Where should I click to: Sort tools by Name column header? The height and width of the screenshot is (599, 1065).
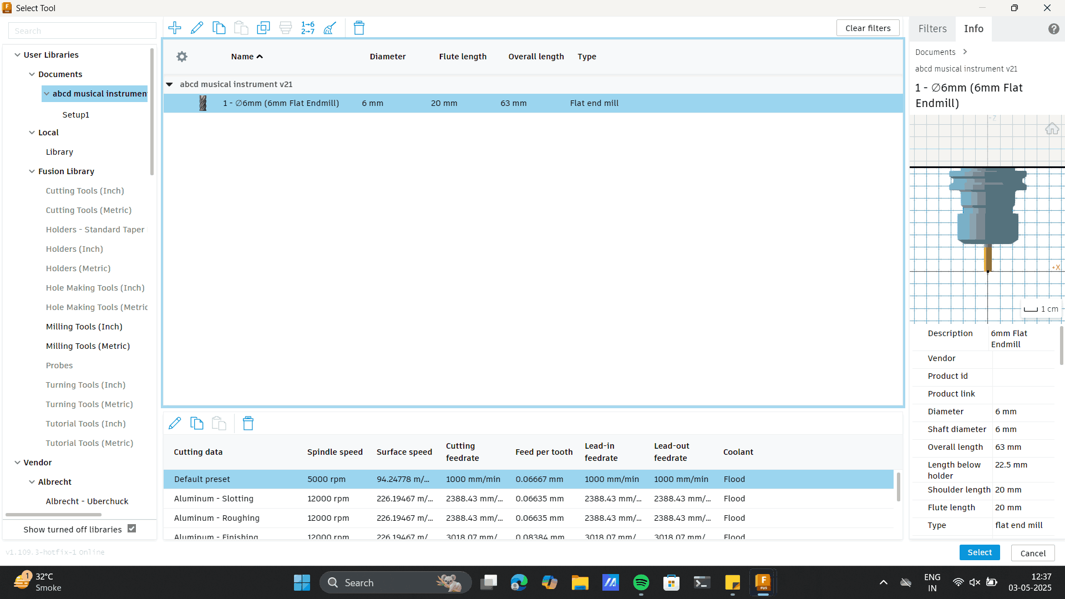[x=247, y=57]
